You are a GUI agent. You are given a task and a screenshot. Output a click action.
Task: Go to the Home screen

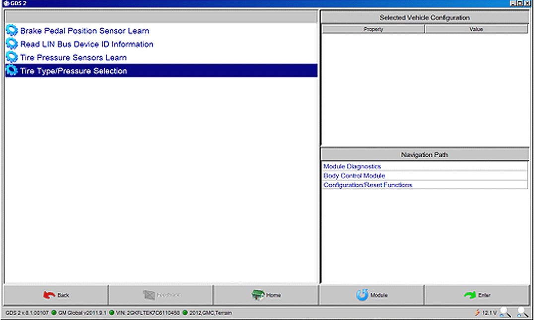point(266,295)
